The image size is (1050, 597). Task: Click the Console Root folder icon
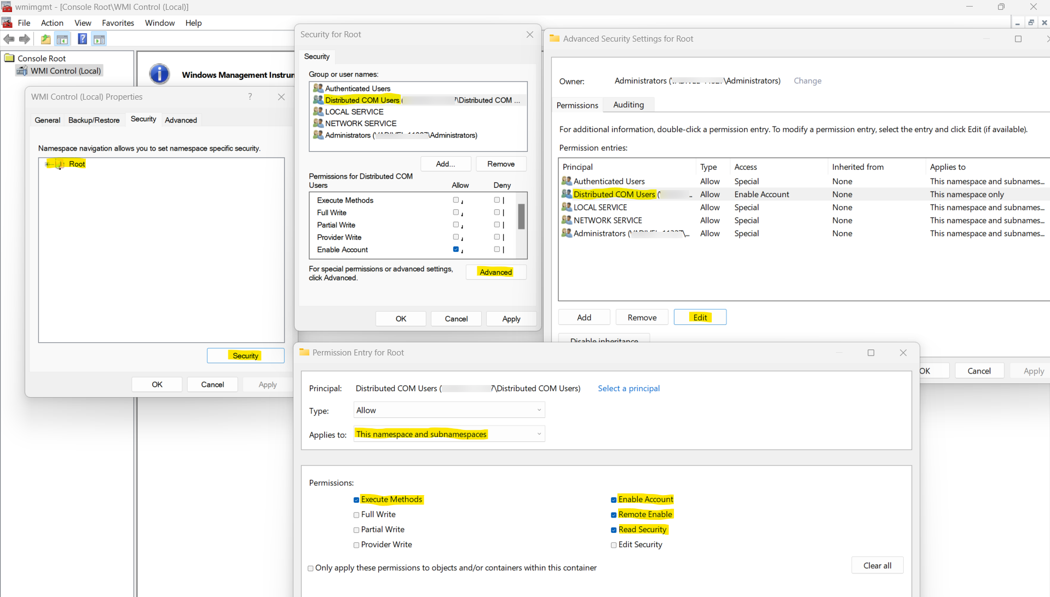coord(9,58)
